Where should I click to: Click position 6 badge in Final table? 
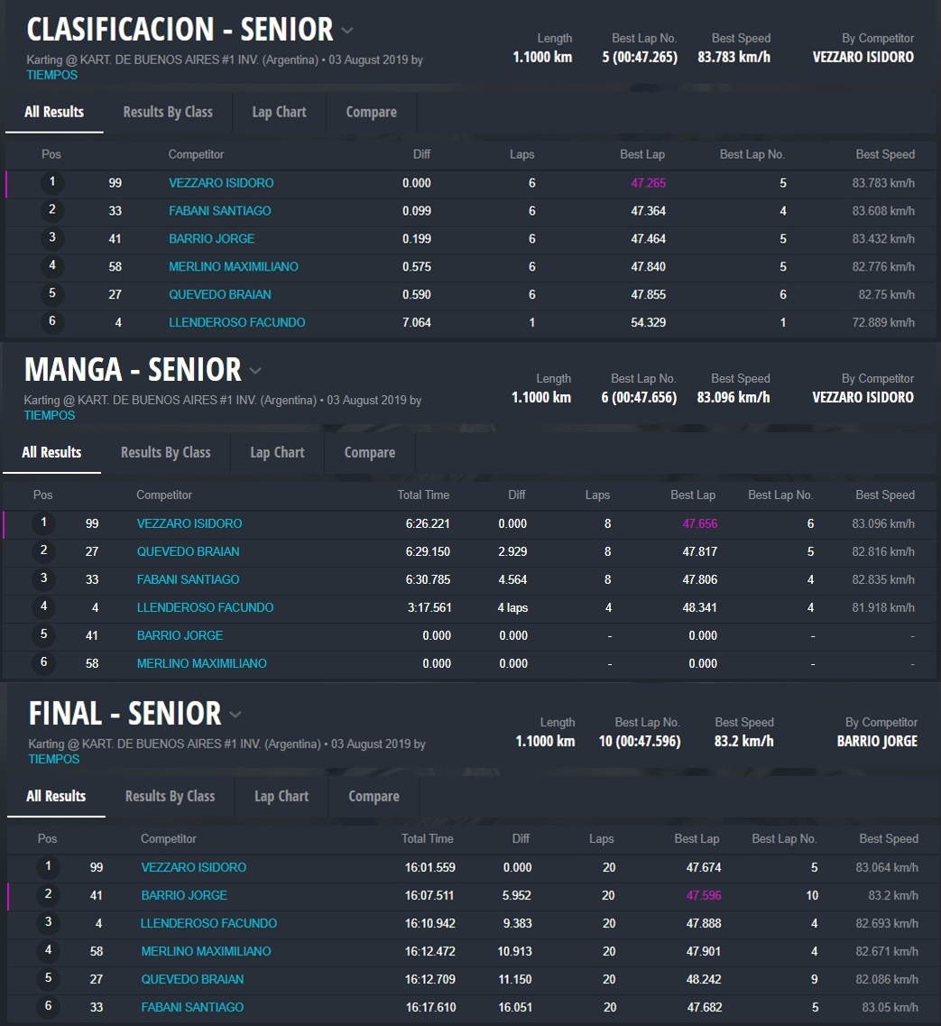[48, 1007]
